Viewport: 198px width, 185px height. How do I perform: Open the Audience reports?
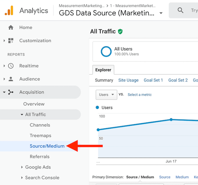pos(30,79)
